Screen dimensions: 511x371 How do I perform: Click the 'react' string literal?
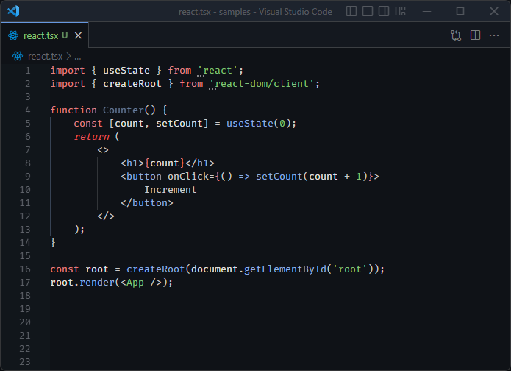218,71
